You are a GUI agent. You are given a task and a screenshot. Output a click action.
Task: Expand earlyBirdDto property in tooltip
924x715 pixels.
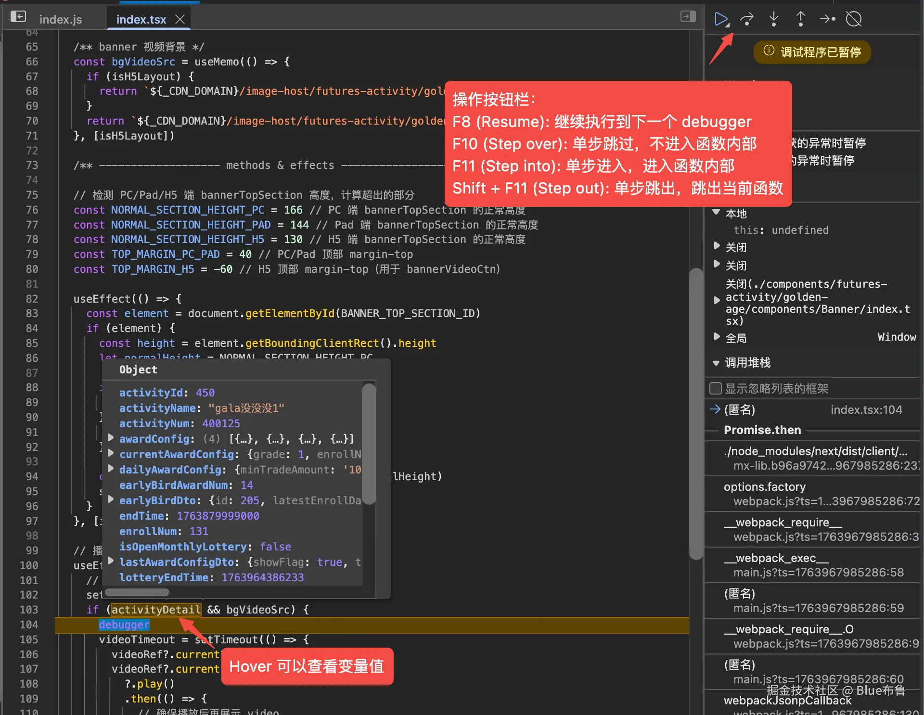[x=111, y=499]
